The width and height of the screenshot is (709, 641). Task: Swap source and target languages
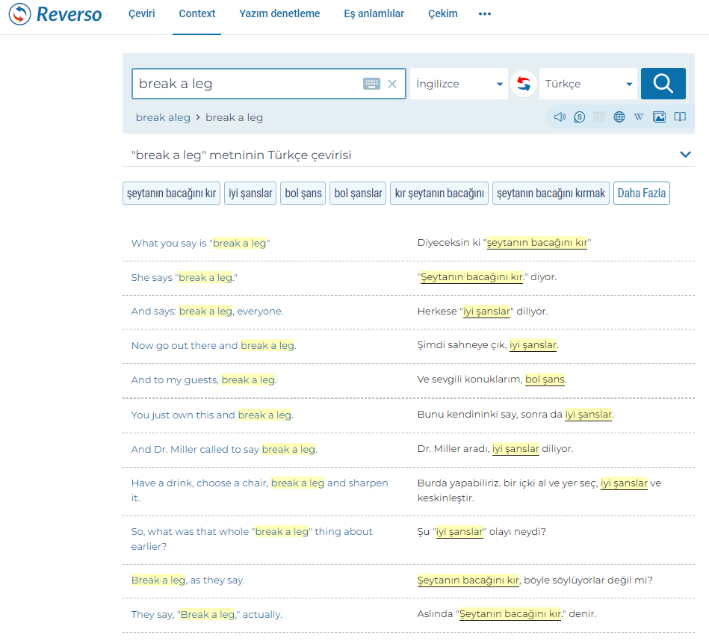(524, 84)
